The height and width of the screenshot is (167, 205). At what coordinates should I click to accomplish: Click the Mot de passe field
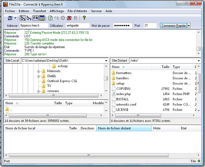click(122, 25)
